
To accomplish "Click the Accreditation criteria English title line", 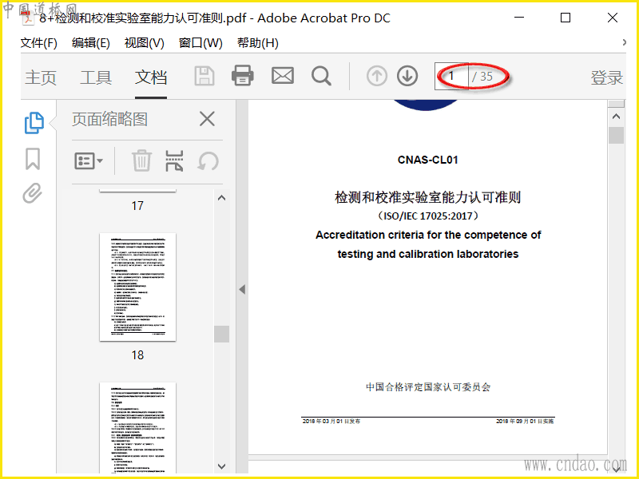I will (428, 235).
